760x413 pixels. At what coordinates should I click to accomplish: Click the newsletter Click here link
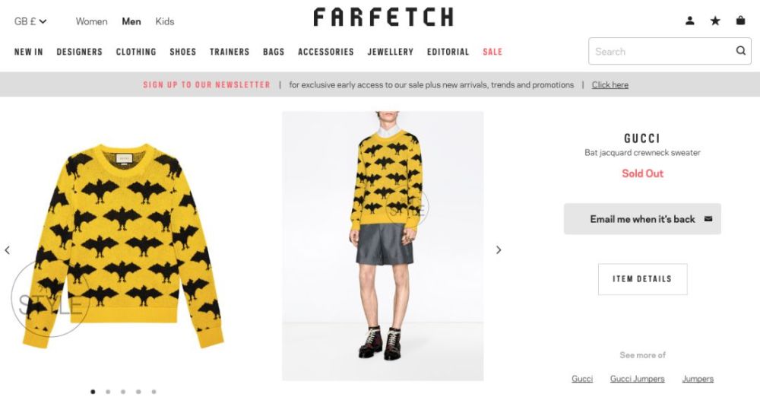(x=610, y=85)
